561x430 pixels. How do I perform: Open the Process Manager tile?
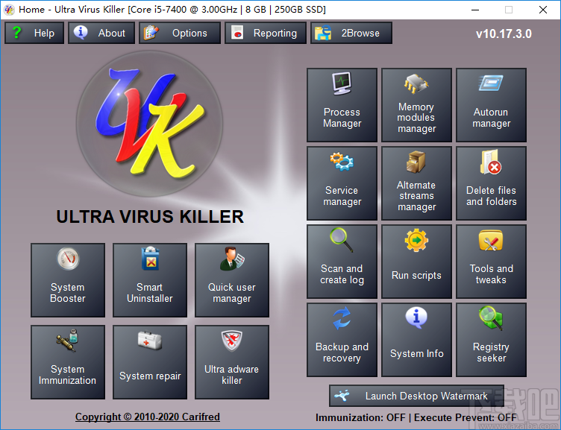click(342, 105)
